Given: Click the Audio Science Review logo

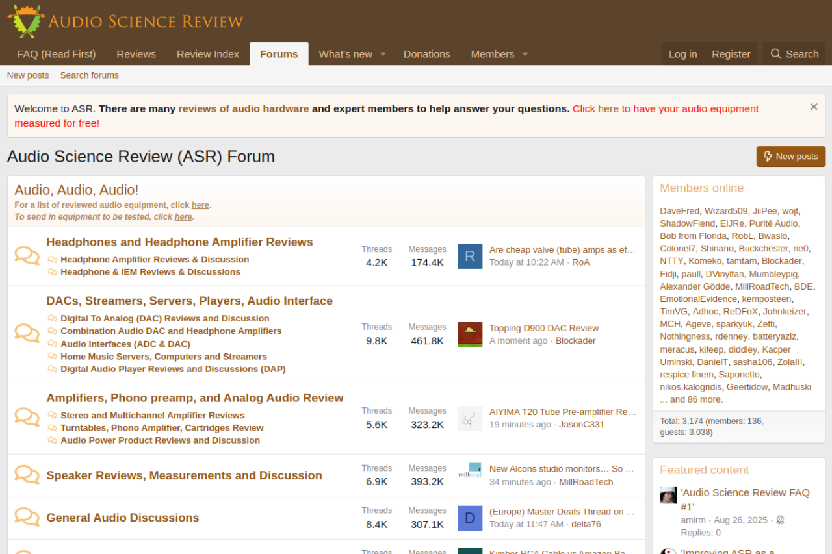Looking at the screenshot, I should (x=125, y=21).
